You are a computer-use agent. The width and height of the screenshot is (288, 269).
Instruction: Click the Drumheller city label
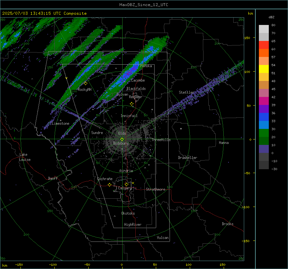[x=188, y=158]
